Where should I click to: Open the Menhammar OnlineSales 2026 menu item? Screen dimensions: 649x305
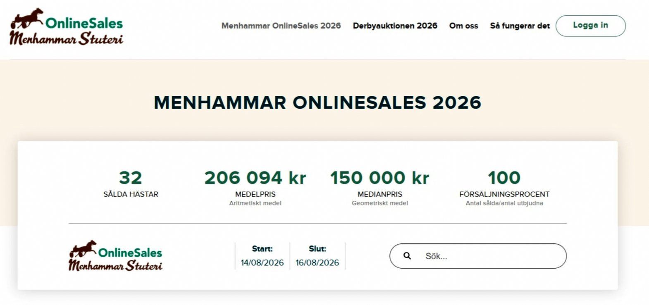click(x=281, y=26)
